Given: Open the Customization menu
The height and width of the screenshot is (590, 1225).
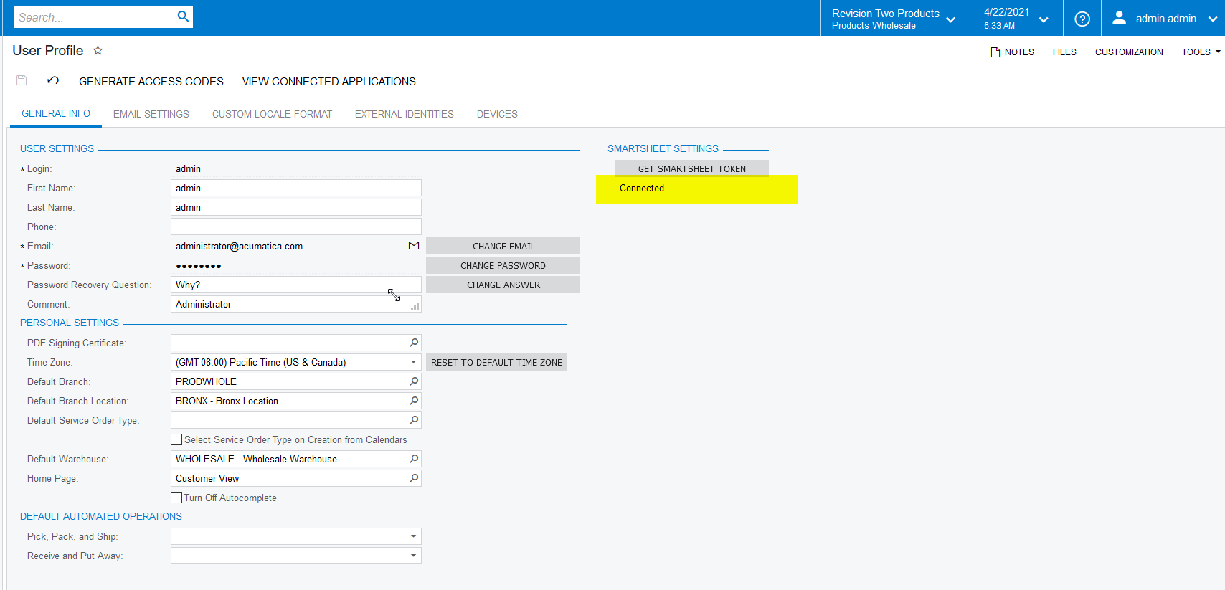Looking at the screenshot, I should tap(1129, 52).
